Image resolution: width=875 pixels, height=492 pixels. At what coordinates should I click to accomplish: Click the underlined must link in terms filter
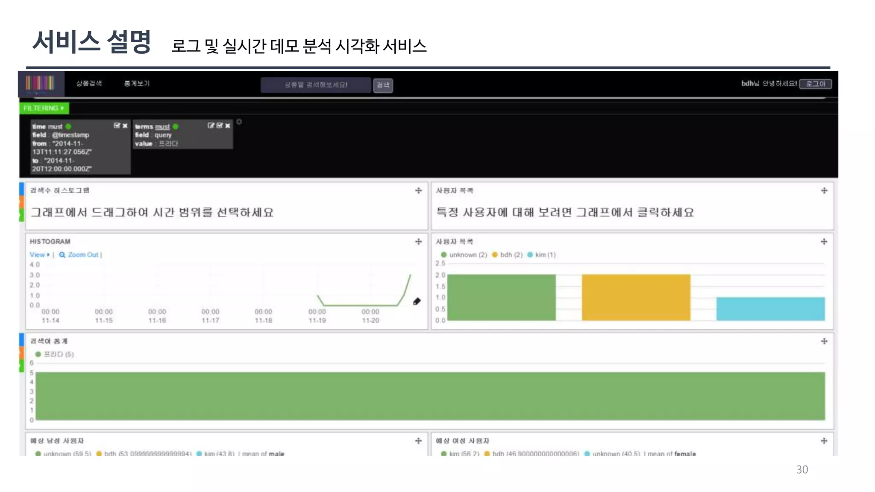162,127
